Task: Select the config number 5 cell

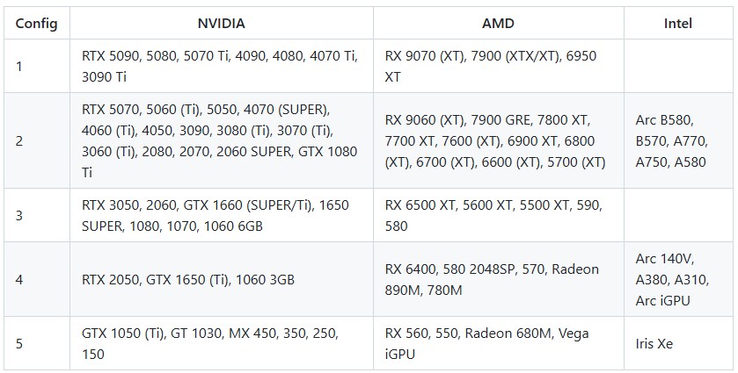Action: click(19, 344)
